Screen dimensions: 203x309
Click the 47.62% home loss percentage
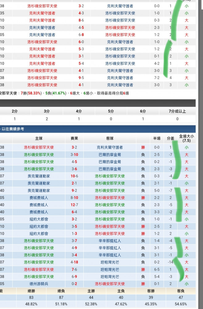pyautogui.click(x=121, y=304)
